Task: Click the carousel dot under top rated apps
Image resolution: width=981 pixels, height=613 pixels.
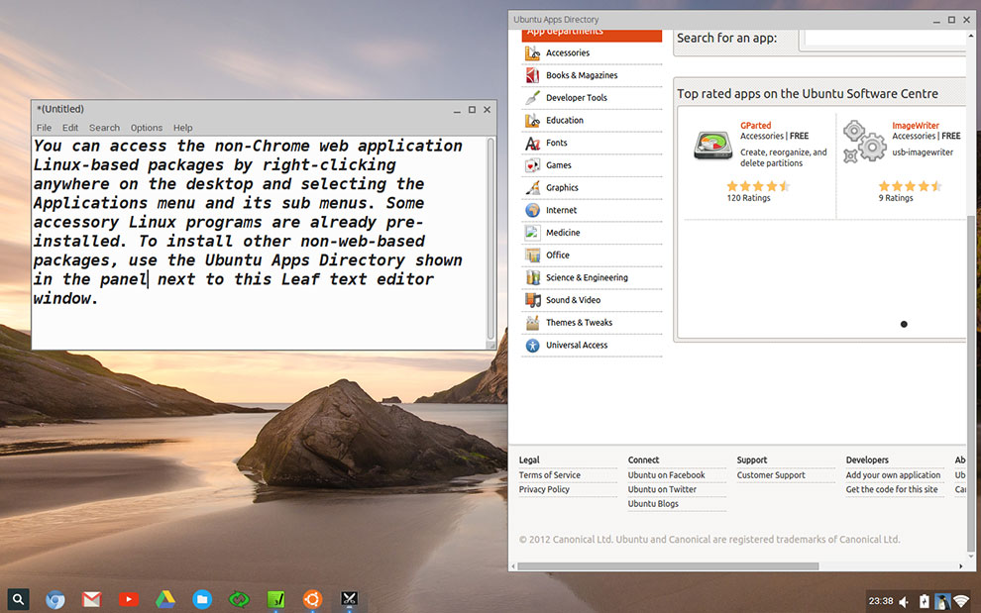Action: [904, 324]
